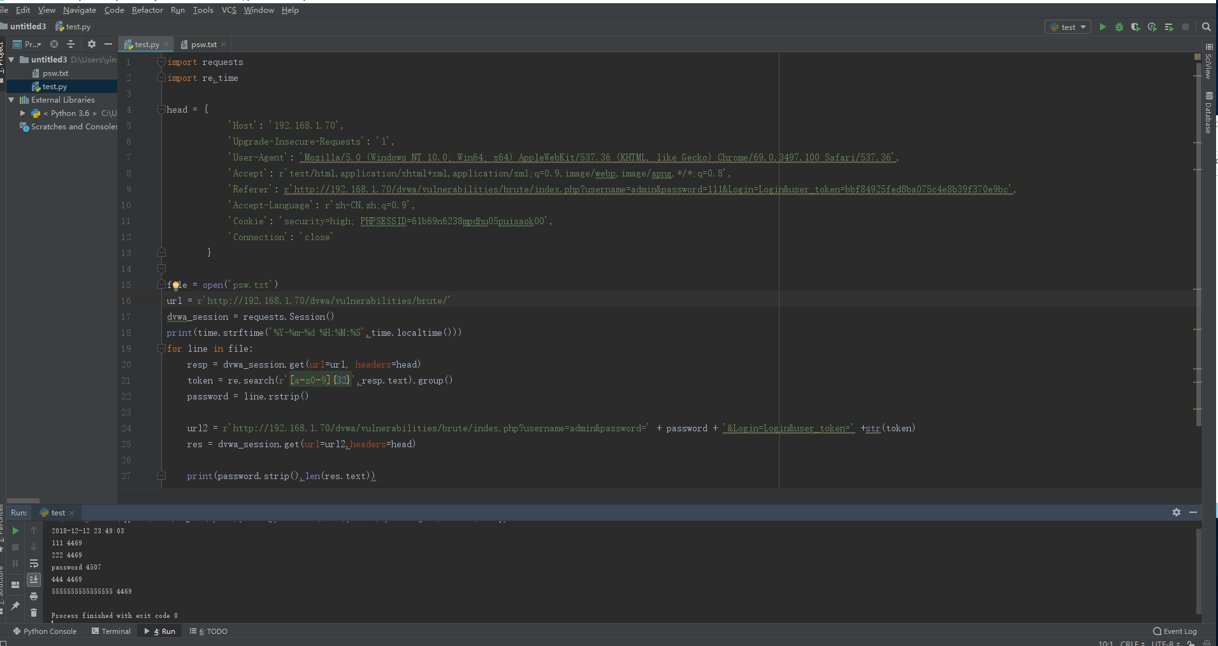Toggle scroll to end in Run console
Viewport: 1218px width, 646px height.
point(34,580)
